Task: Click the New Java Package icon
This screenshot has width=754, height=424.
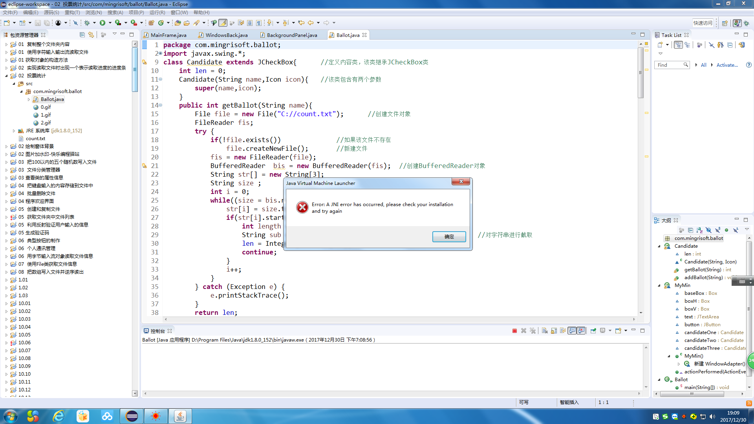Action: (x=151, y=23)
